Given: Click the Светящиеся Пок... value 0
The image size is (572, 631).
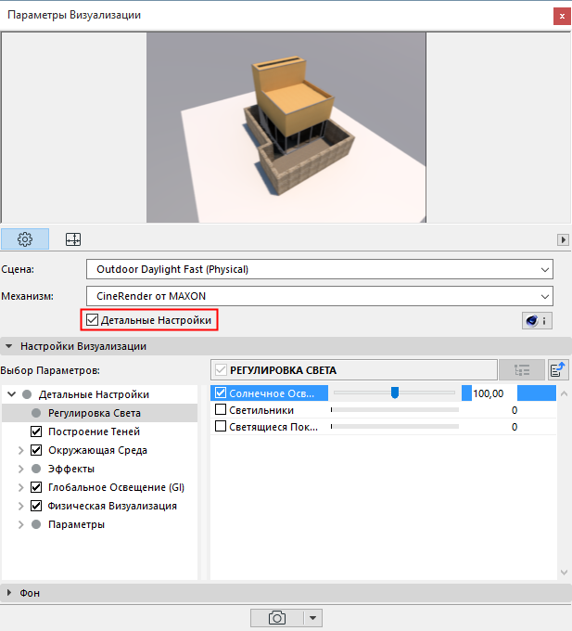Looking at the screenshot, I should click(515, 427).
